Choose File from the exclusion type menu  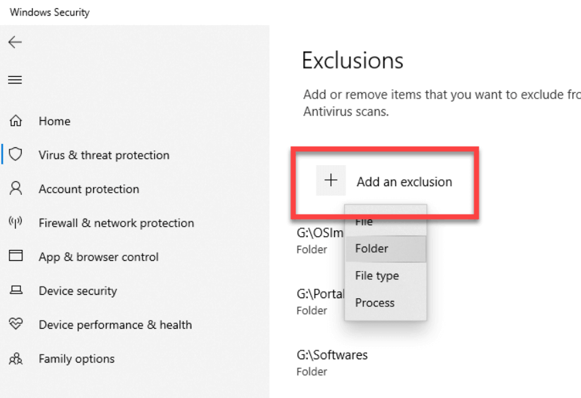click(x=363, y=221)
